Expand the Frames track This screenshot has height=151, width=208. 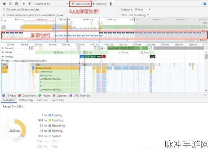pyautogui.click(x=3, y=53)
